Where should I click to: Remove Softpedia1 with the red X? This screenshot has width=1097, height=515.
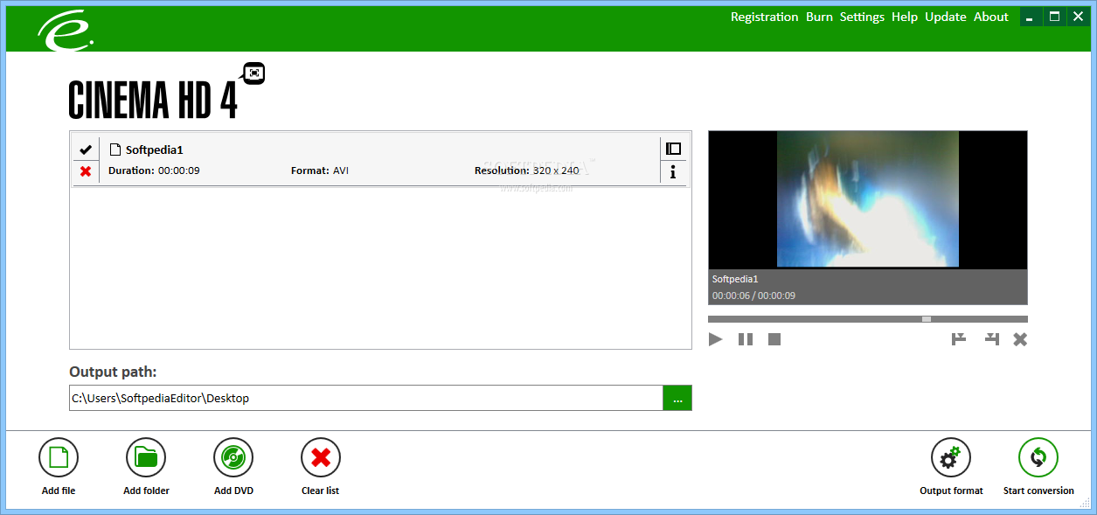point(86,171)
